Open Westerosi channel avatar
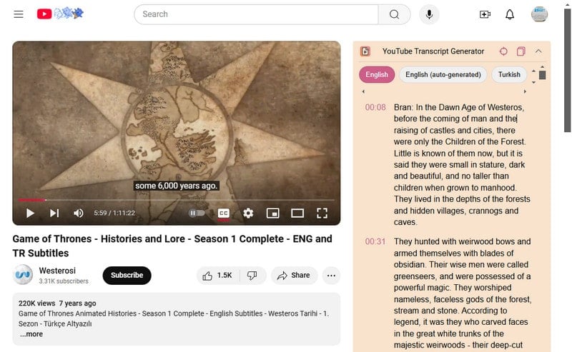The width and height of the screenshot is (572, 352). 23,275
